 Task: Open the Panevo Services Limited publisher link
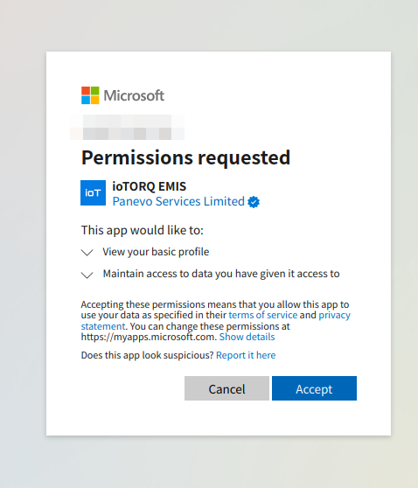pyautogui.click(x=178, y=201)
